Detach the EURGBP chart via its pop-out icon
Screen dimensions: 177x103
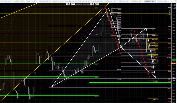pos(21,1)
